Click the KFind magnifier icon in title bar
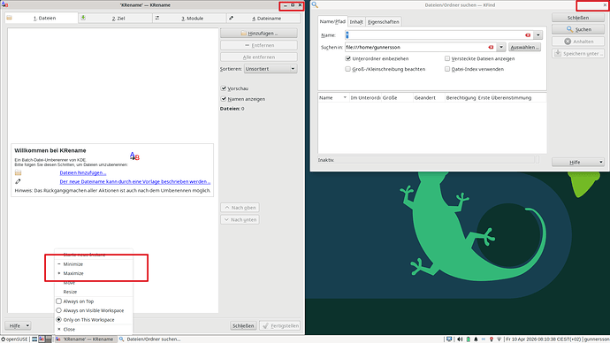The width and height of the screenshot is (610, 343). [315, 5]
